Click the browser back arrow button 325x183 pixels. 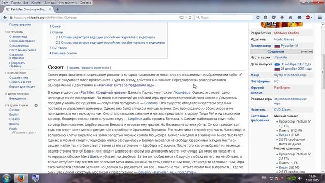pos(5,18)
